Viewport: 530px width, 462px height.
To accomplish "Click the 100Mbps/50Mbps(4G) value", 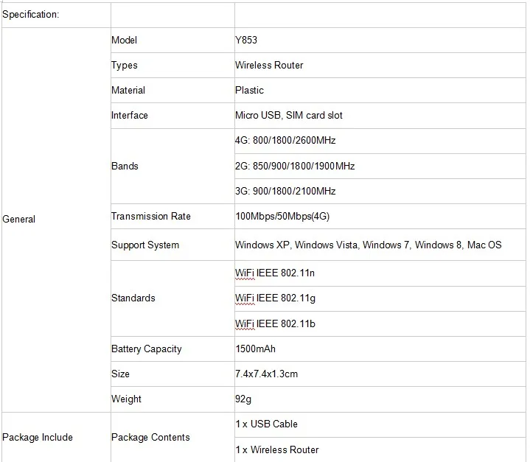I will (282, 217).
